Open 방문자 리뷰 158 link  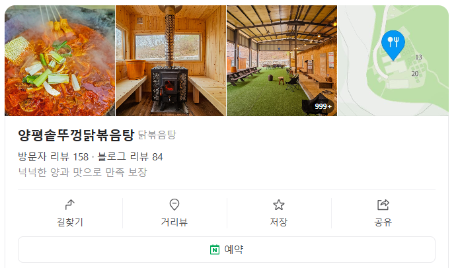click(53, 157)
